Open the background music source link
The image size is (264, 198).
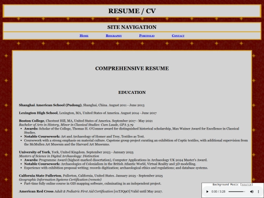246,184
